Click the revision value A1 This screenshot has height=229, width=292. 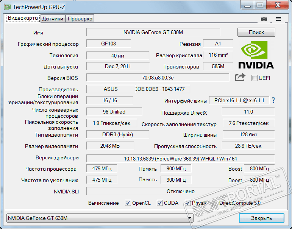[218, 44]
